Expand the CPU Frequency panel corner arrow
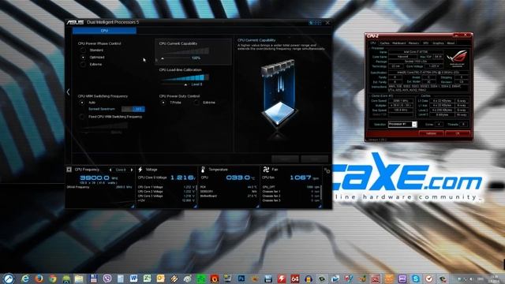The width and height of the screenshot is (505, 284). [x=133, y=206]
